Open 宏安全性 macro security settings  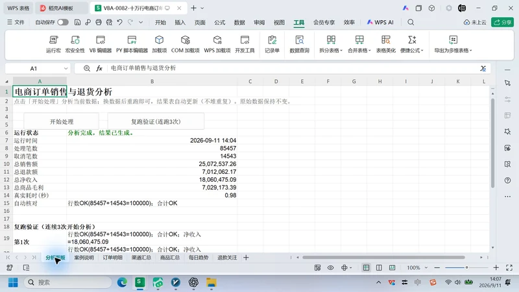(75, 44)
